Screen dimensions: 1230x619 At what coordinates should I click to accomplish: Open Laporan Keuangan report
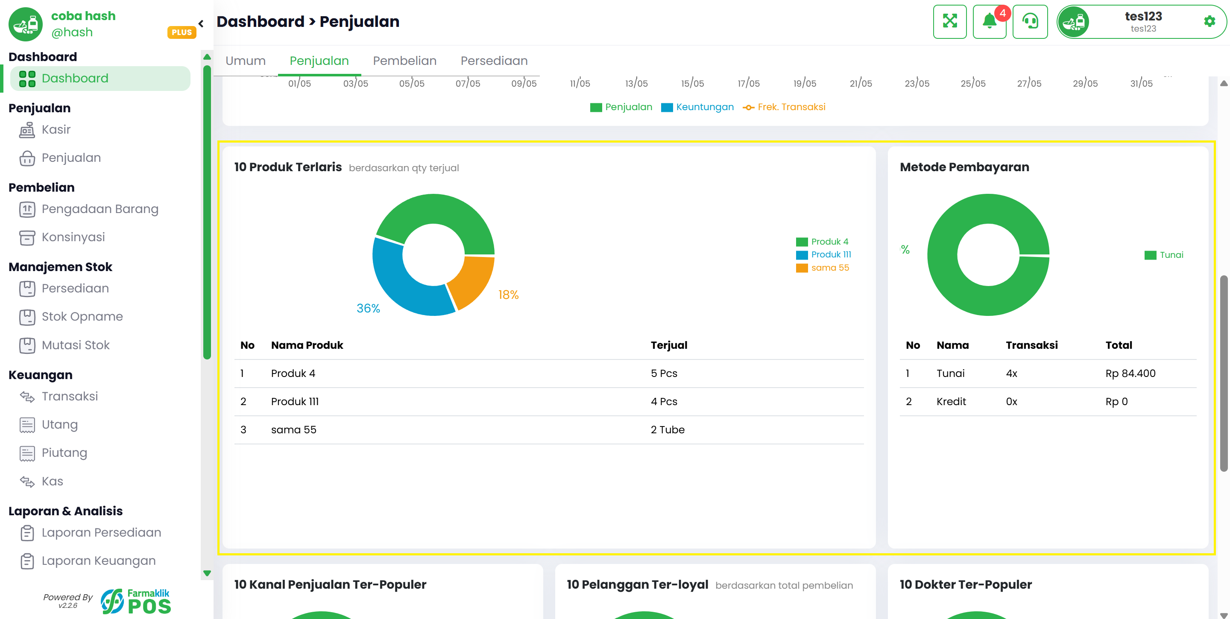pos(98,561)
